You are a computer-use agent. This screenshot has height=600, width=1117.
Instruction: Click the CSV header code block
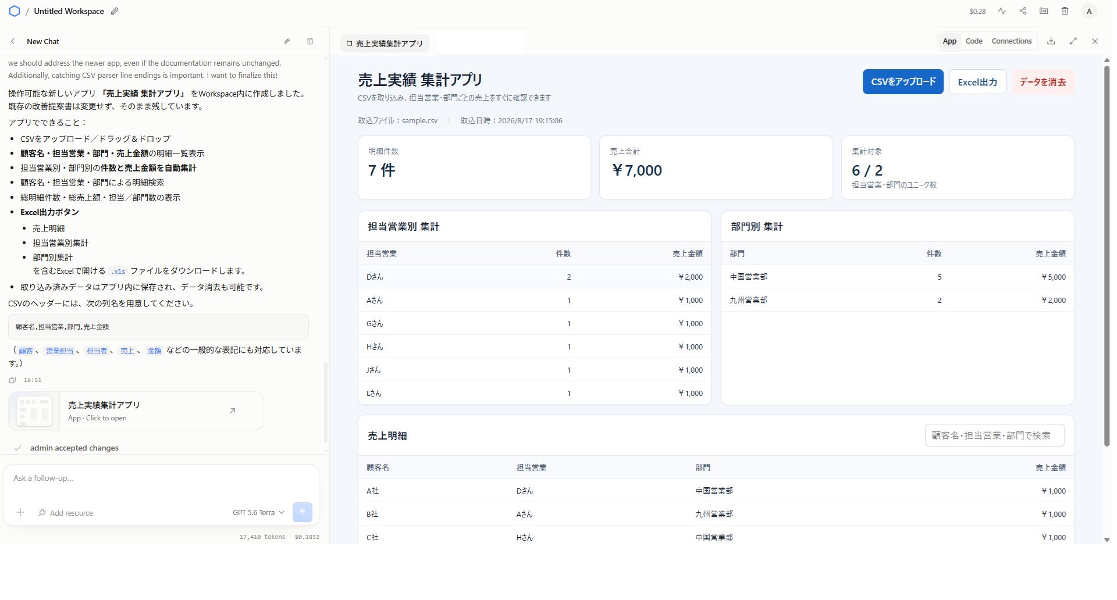pyautogui.click(x=158, y=327)
